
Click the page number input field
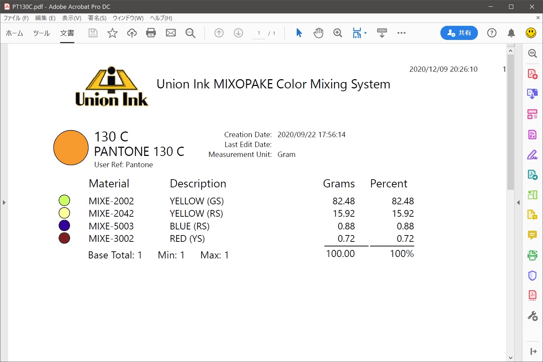[x=259, y=33]
